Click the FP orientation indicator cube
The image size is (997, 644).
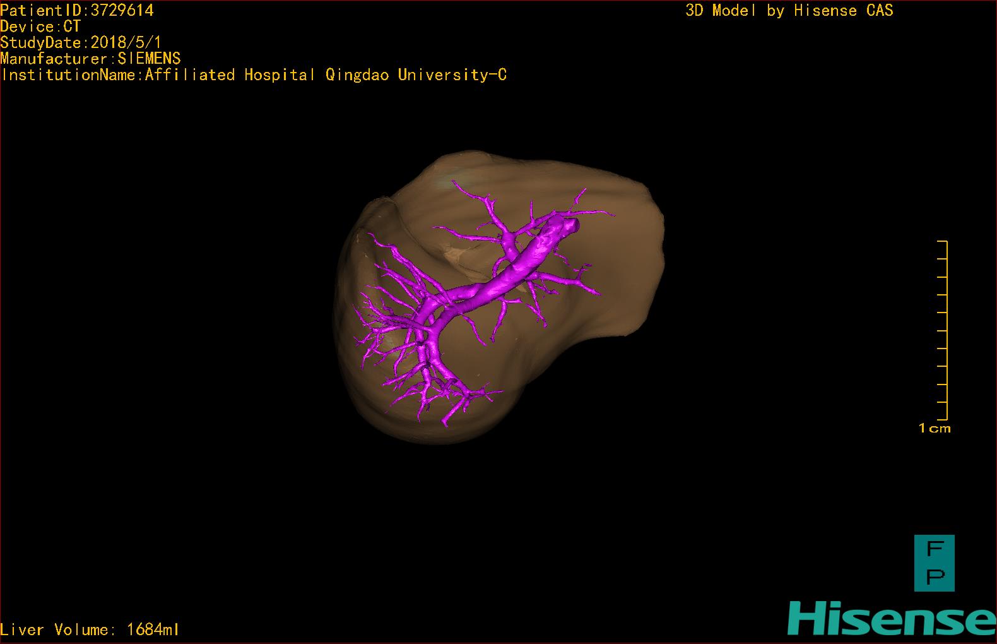[x=934, y=563]
